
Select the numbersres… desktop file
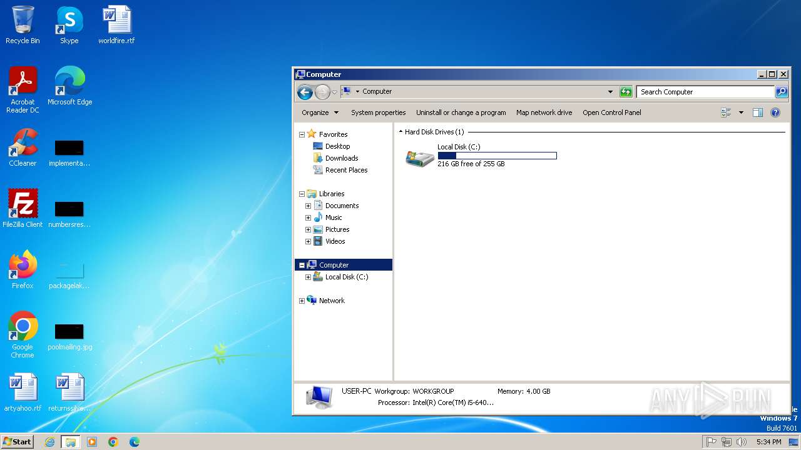(69, 214)
